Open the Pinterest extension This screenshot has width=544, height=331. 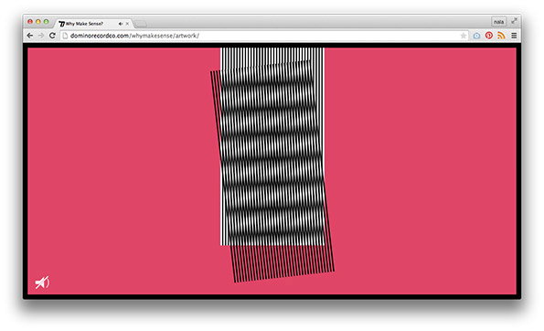[x=489, y=36]
